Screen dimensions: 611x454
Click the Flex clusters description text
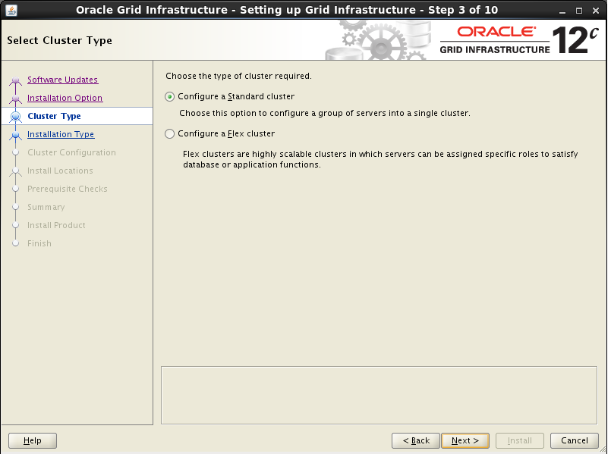coord(380,159)
